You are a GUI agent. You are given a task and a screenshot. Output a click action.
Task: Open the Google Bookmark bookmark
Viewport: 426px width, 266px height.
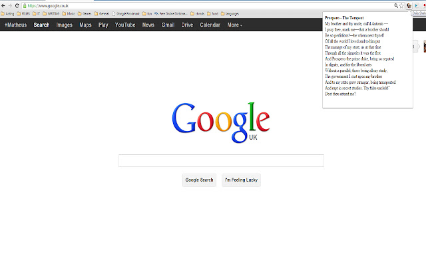click(x=126, y=13)
